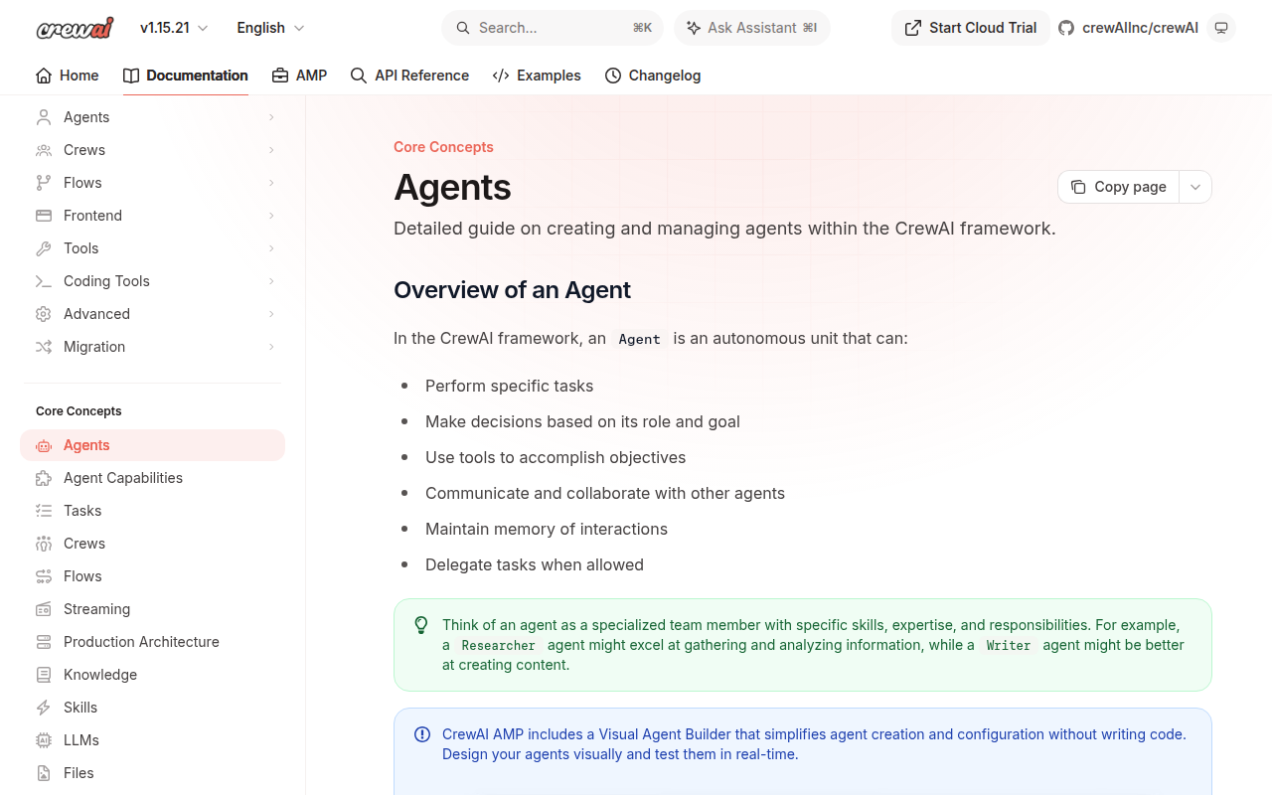Image resolution: width=1272 pixels, height=795 pixels.
Task: Click the LLMs chip icon
Action: click(x=44, y=740)
